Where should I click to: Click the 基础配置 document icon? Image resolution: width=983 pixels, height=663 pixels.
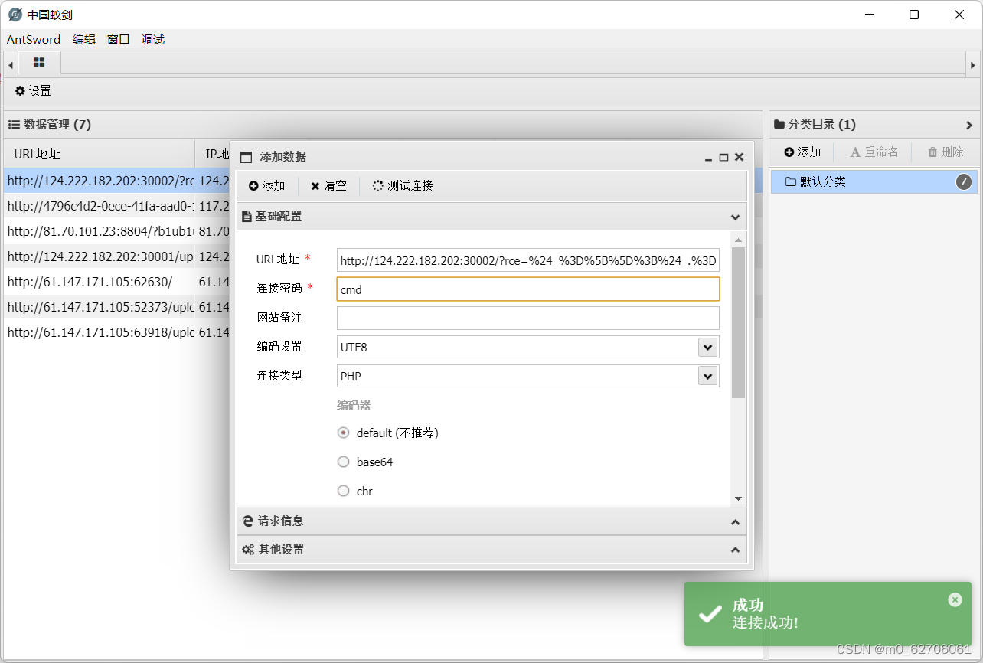click(x=247, y=217)
